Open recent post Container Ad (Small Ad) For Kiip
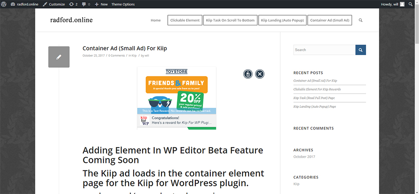Screen dimensions: 419x194 tap(315, 80)
